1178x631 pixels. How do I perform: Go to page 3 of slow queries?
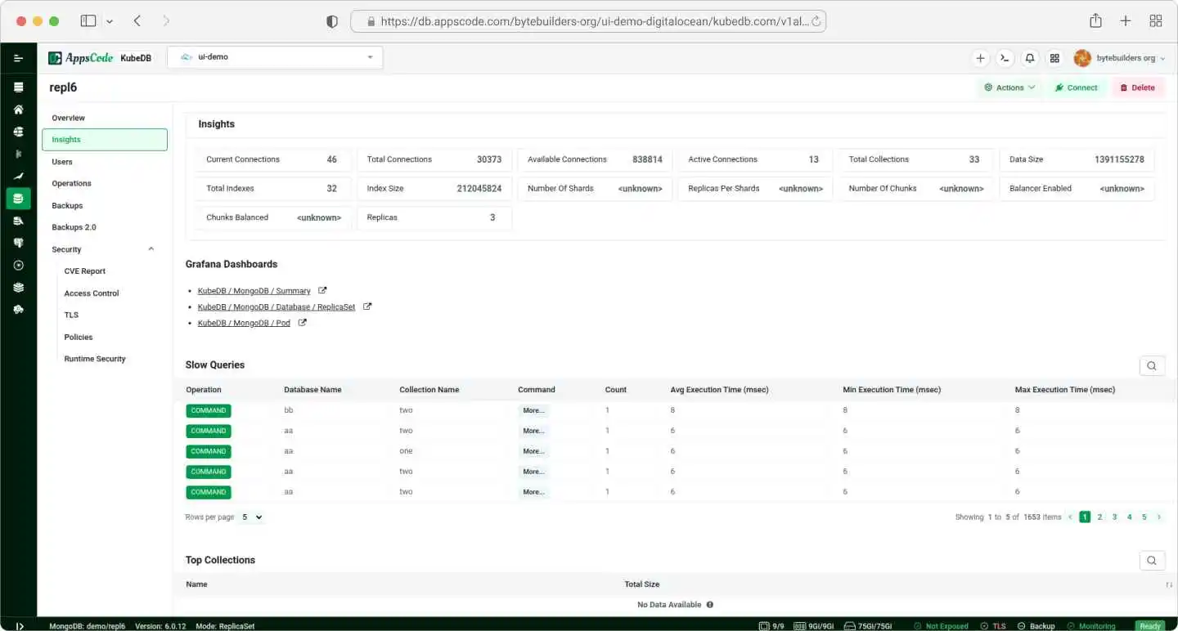point(1114,517)
